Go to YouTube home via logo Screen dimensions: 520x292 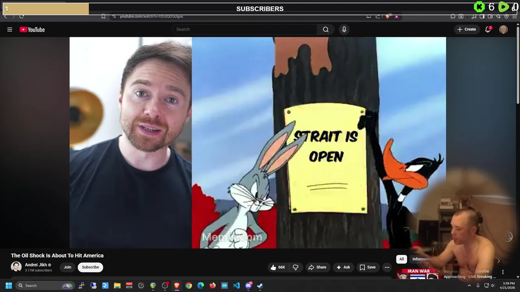coord(32,29)
